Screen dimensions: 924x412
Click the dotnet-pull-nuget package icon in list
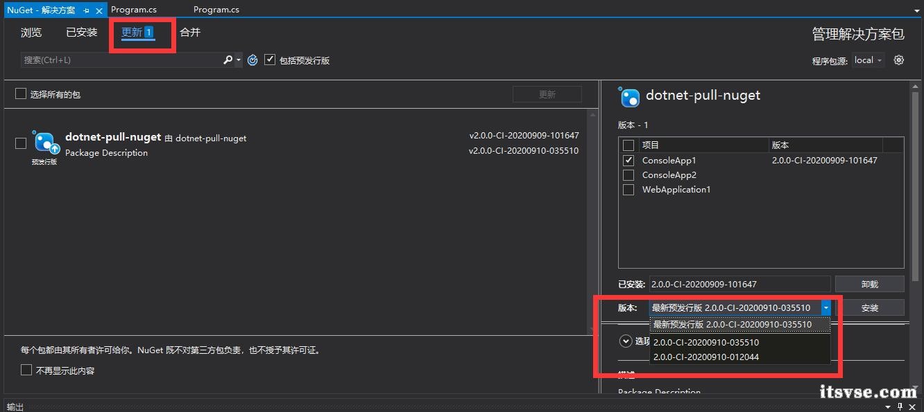[x=45, y=142]
